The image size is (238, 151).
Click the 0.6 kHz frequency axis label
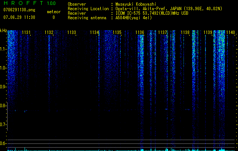pos(3,143)
